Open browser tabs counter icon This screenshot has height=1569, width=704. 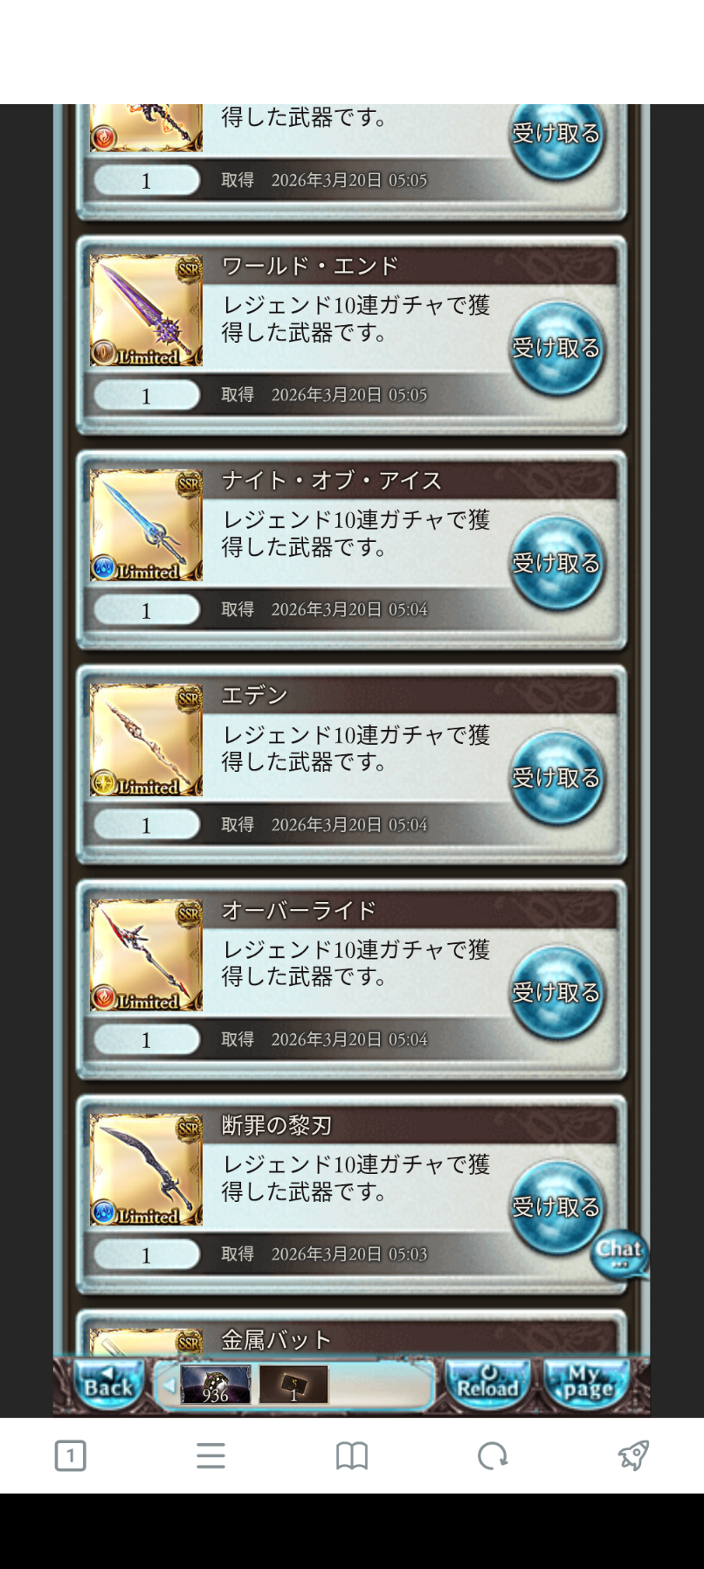pos(70,1455)
